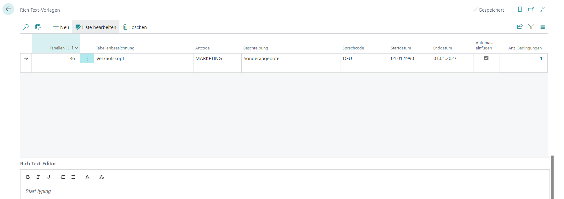This screenshot has width=564, height=199.
Task: Click the DEU Sprachcode cell
Action: [365, 58]
